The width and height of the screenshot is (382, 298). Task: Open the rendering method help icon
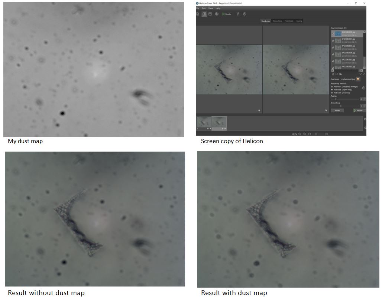point(363,88)
